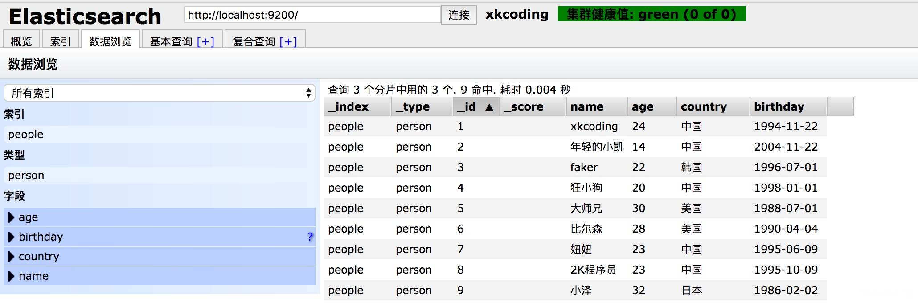
Task: Sort table by the age column header
Action: click(x=643, y=107)
